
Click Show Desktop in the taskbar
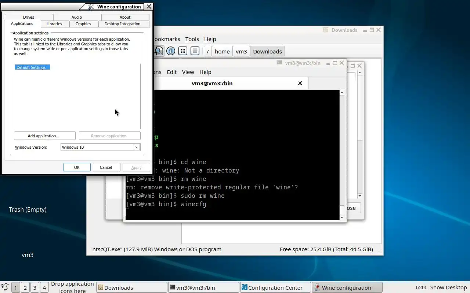448,288
